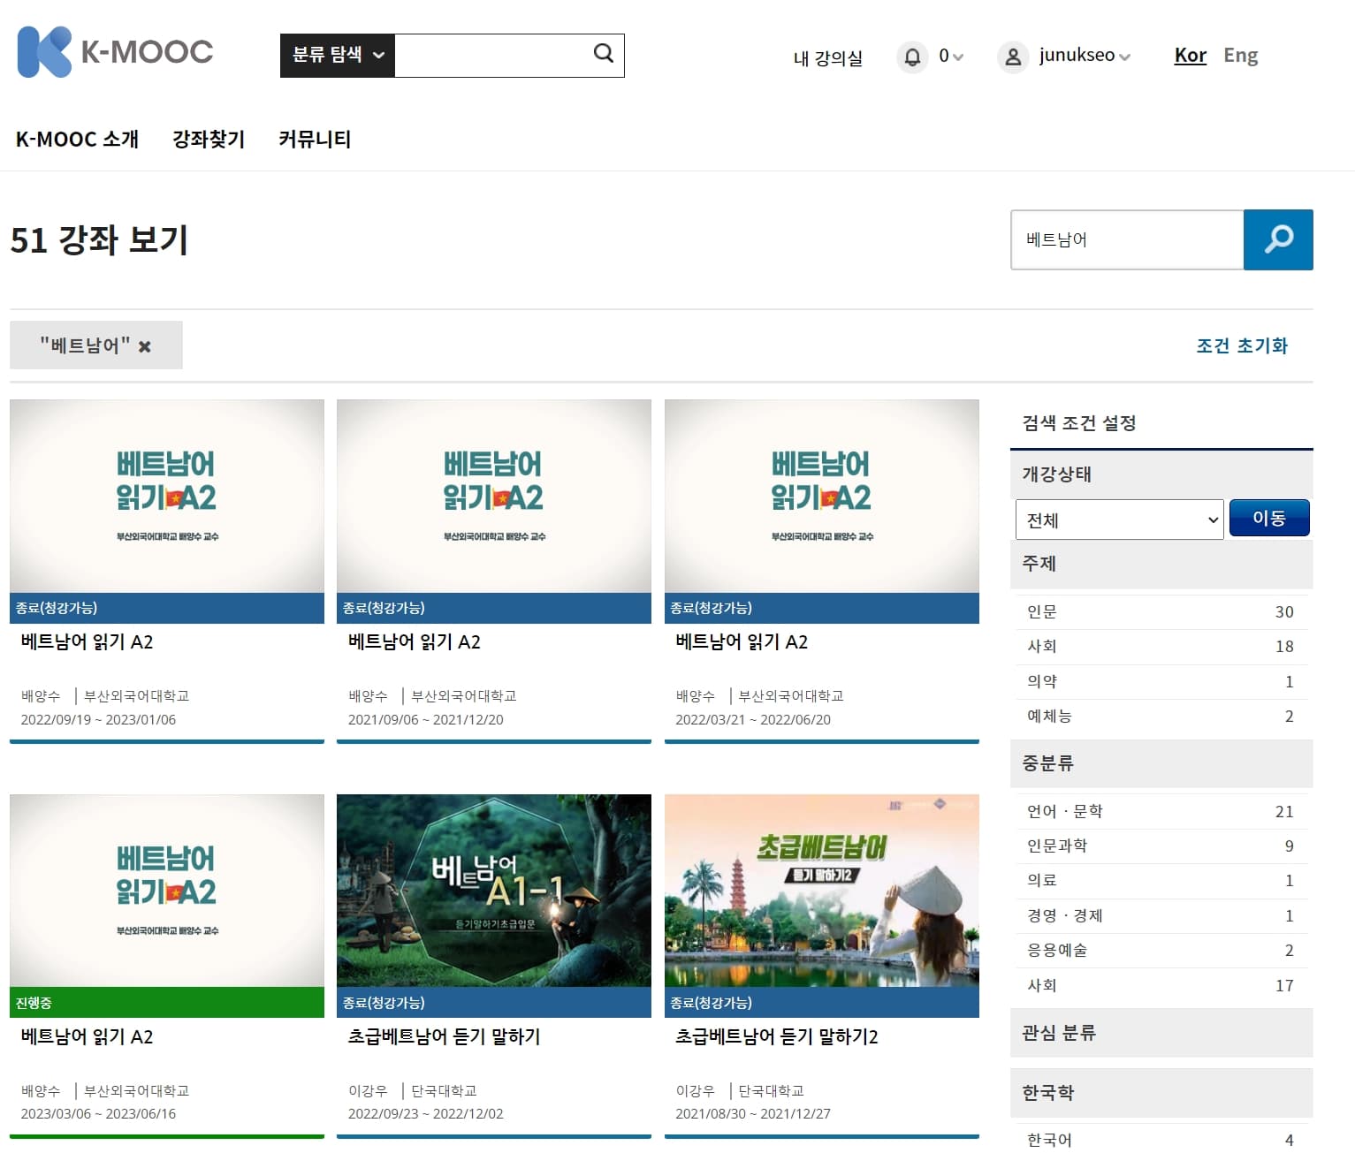
Task: Go to K-MOOC 소개 menu
Action: (77, 139)
